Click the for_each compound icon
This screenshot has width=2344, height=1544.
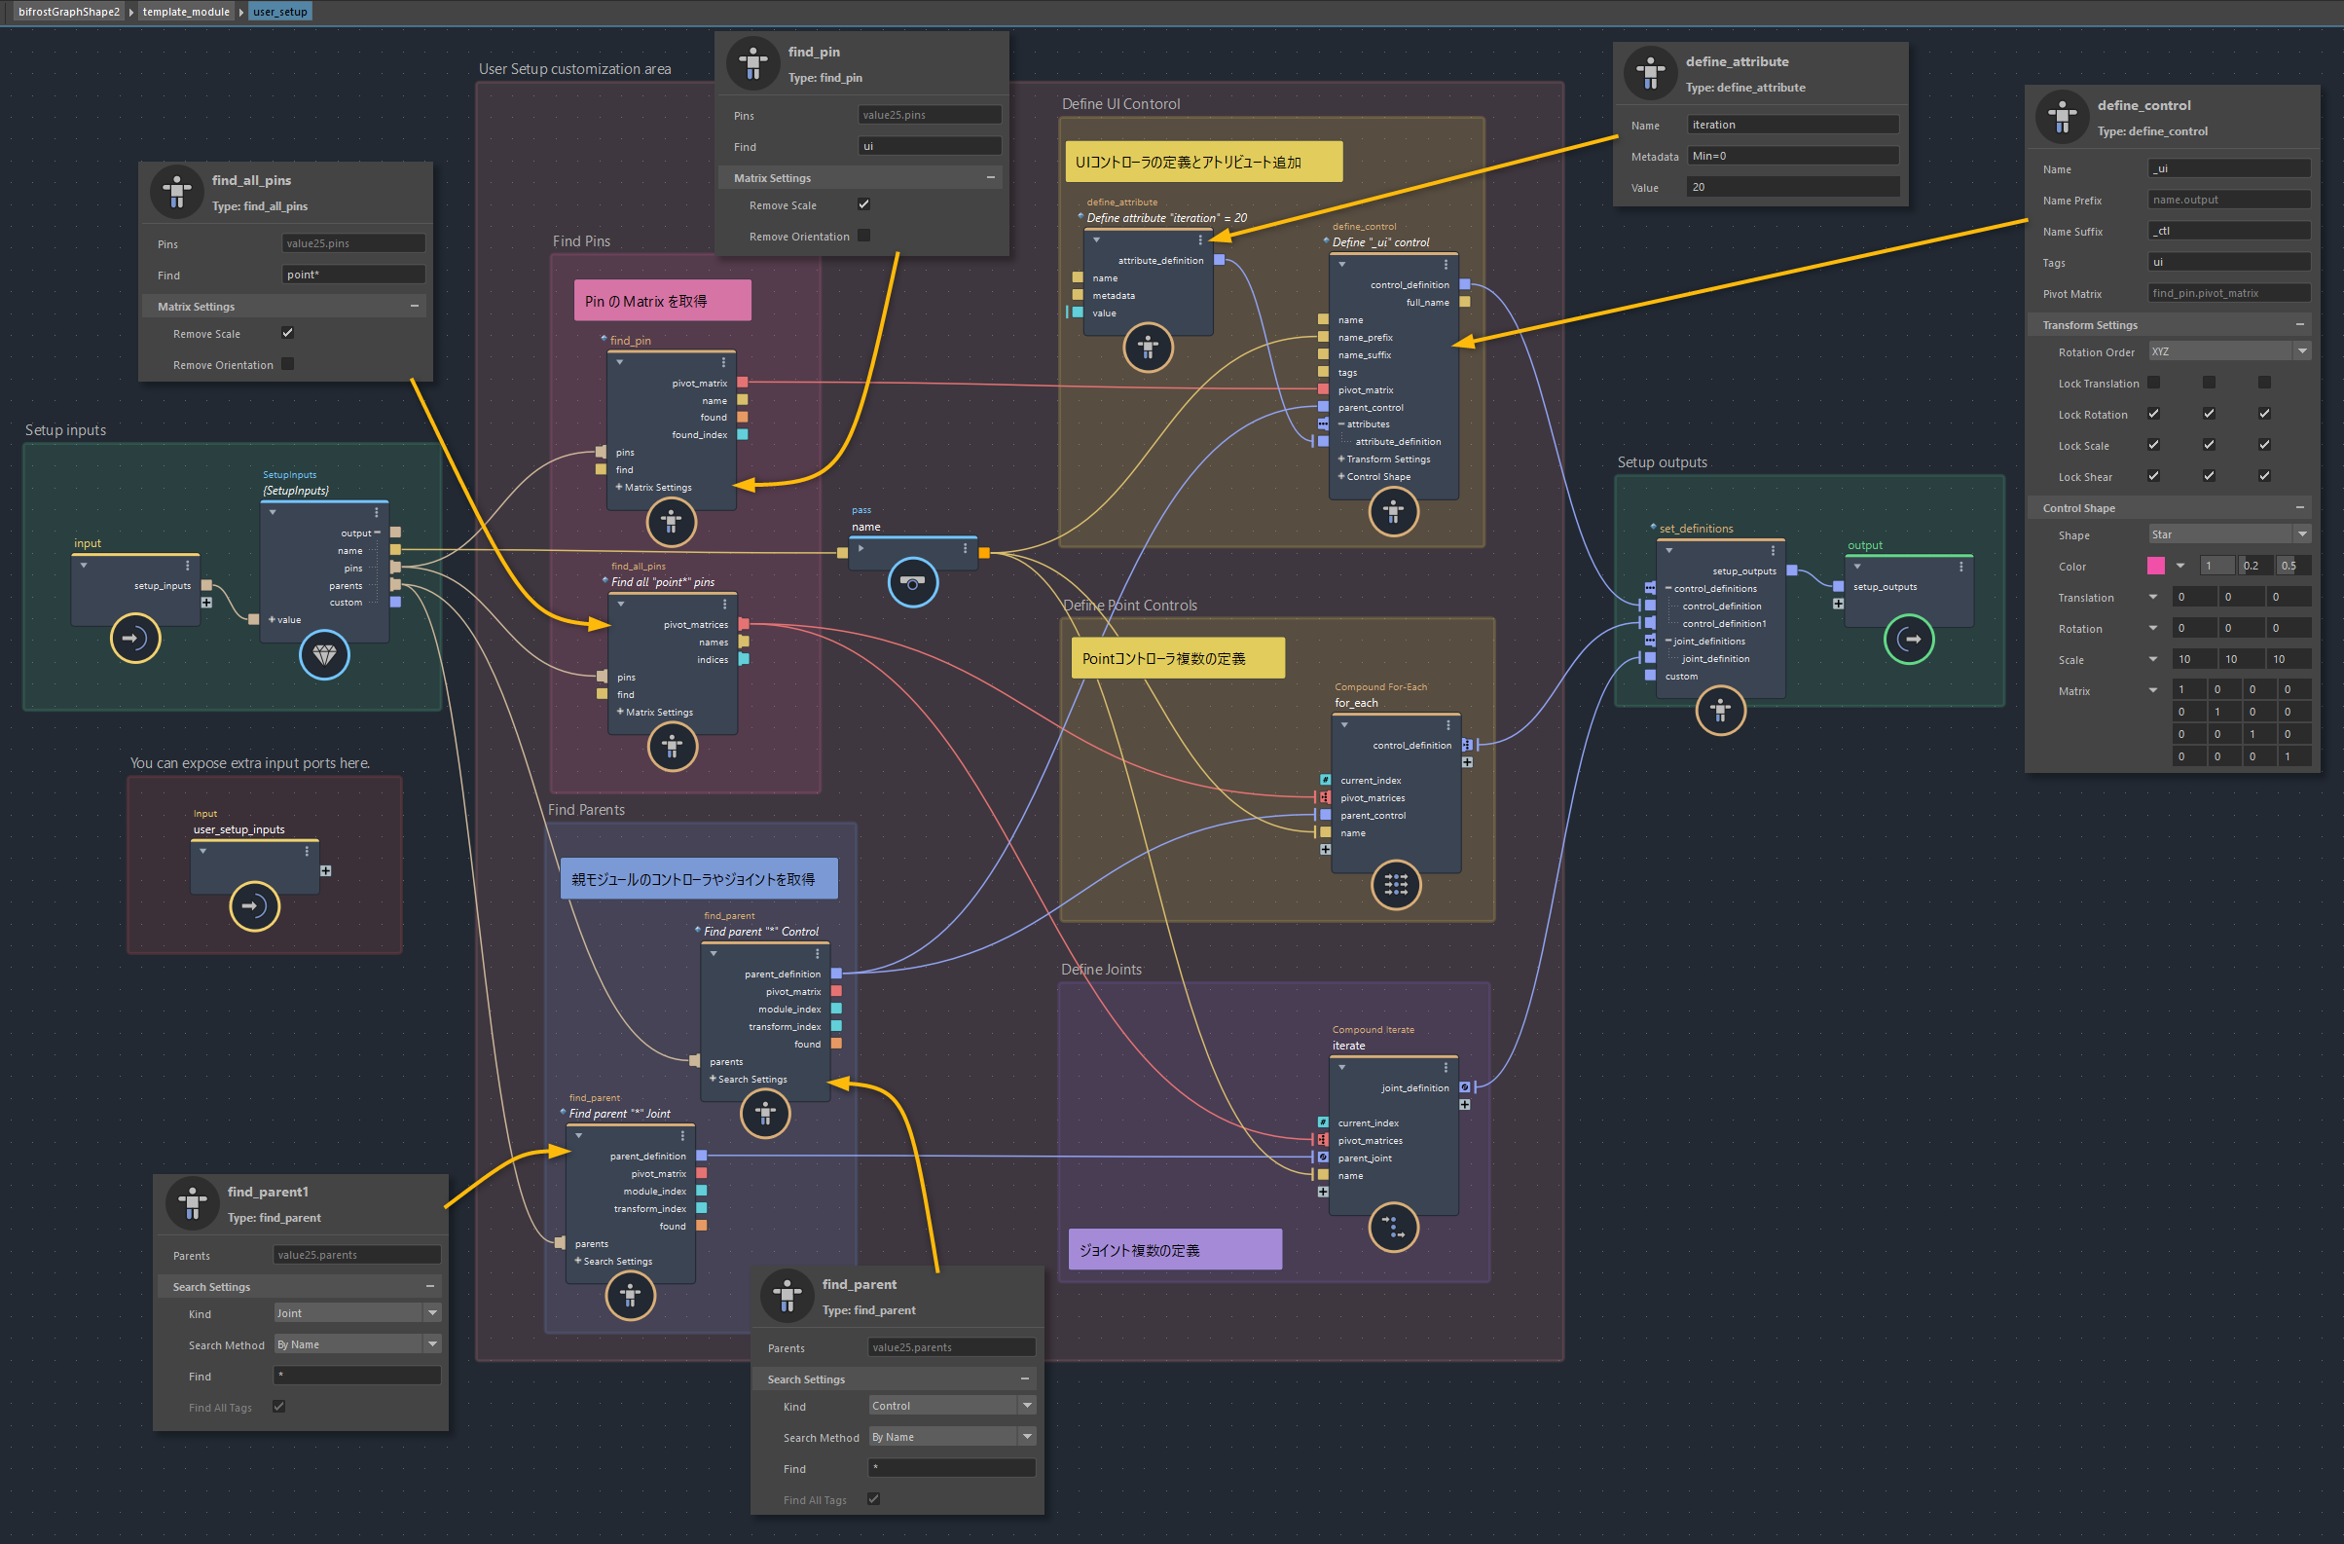tap(1396, 884)
